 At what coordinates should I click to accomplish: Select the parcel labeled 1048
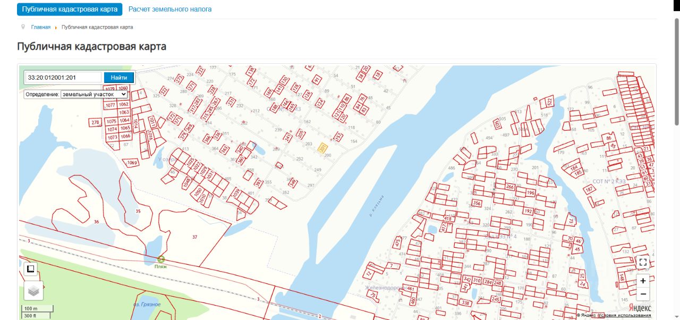[x=186, y=183]
